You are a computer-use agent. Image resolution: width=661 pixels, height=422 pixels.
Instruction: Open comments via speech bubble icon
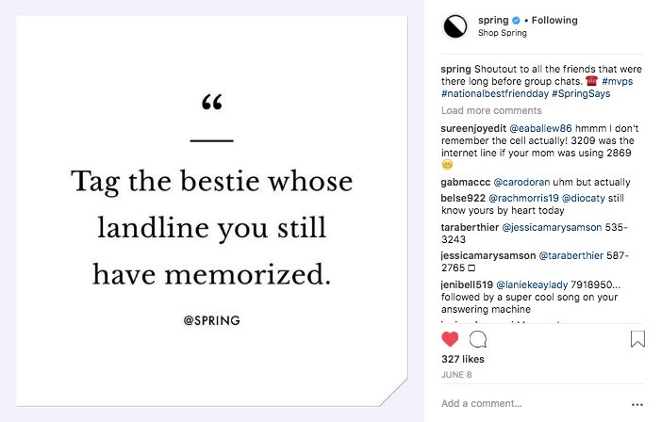click(478, 339)
